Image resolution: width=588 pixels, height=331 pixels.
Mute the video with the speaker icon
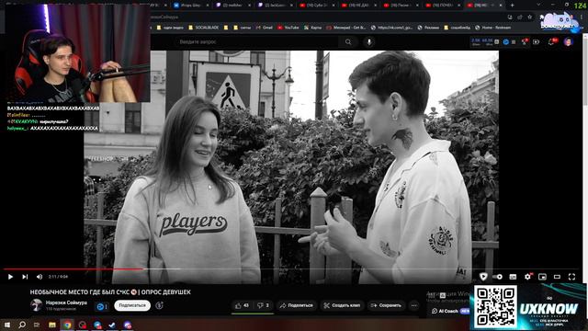[40, 277]
